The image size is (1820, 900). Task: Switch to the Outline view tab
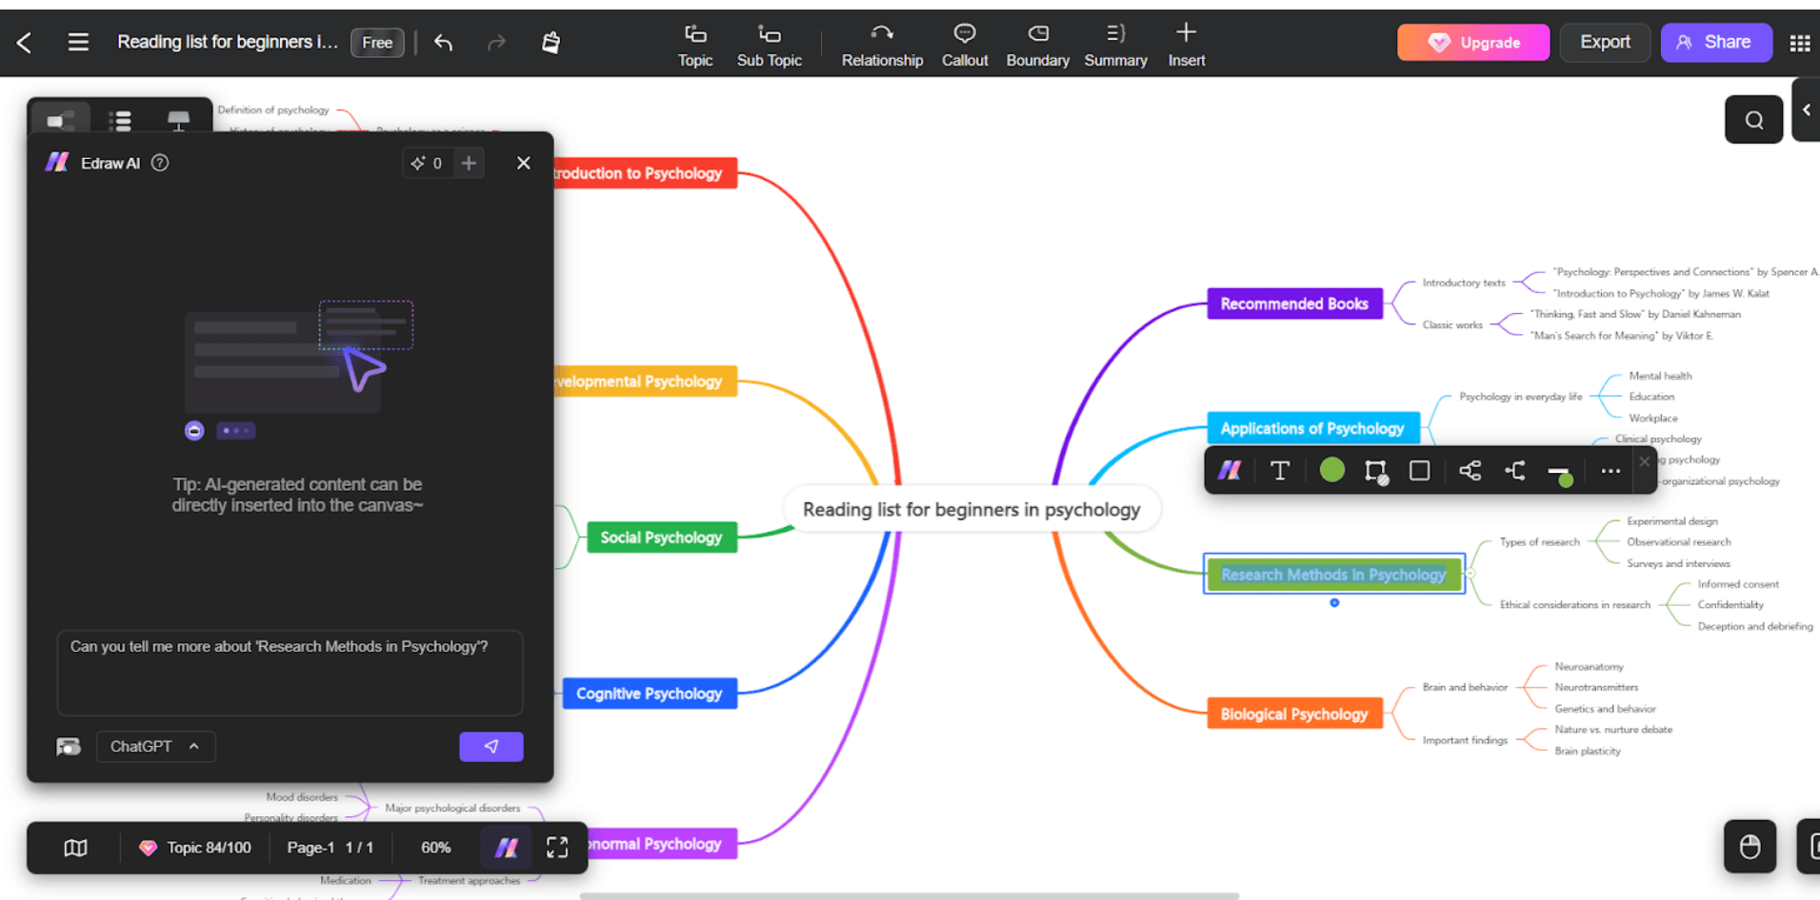tap(120, 120)
